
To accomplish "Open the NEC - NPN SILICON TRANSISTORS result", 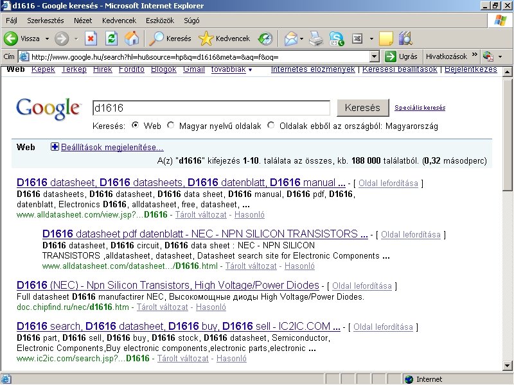I will tap(205, 234).
